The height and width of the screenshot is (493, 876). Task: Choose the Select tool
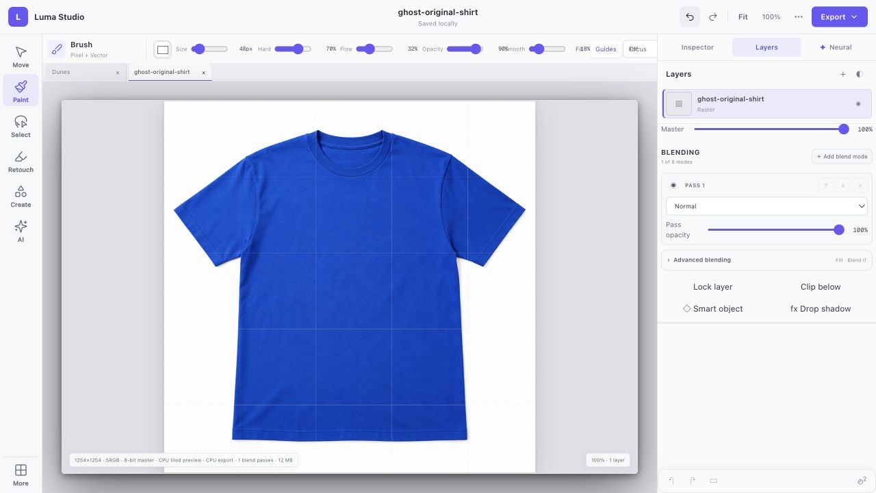(x=21, y=126)
